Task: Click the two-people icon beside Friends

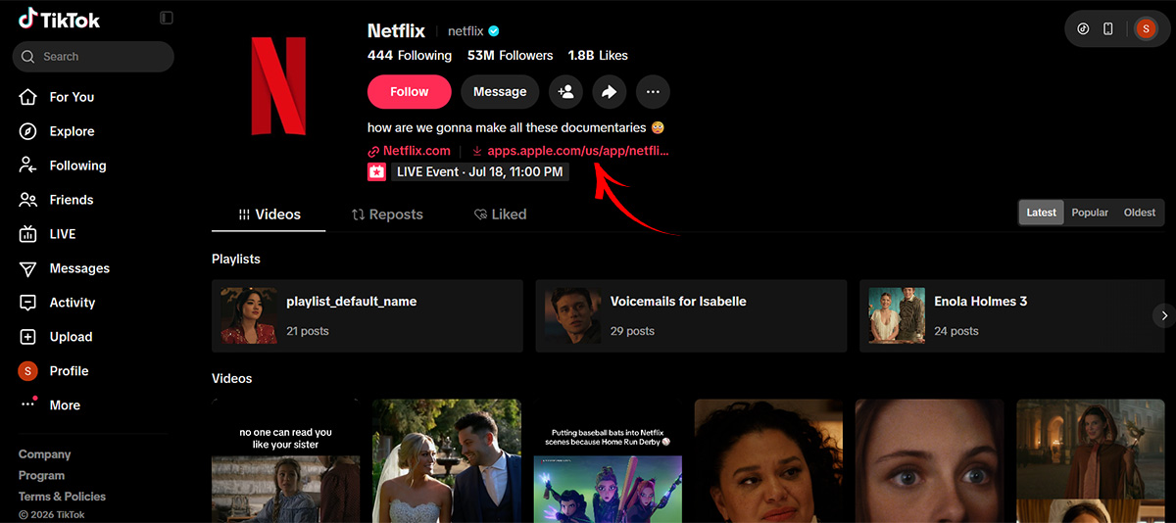Action: tap(28, 200)
